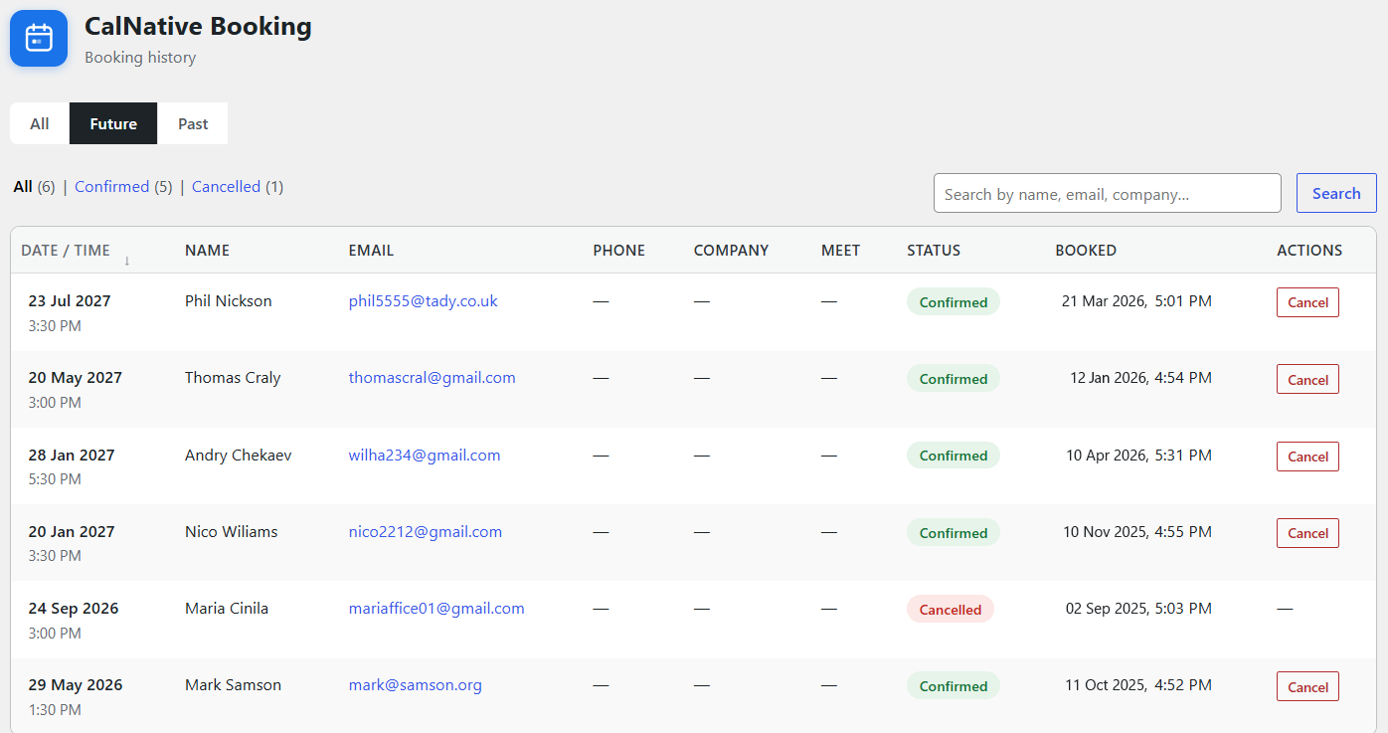Click the Date / Time column header
The width and height of the screenshot is (1388, 733).
tap(66, 251)
